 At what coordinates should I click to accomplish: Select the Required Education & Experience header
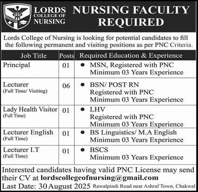coord(131,56)
